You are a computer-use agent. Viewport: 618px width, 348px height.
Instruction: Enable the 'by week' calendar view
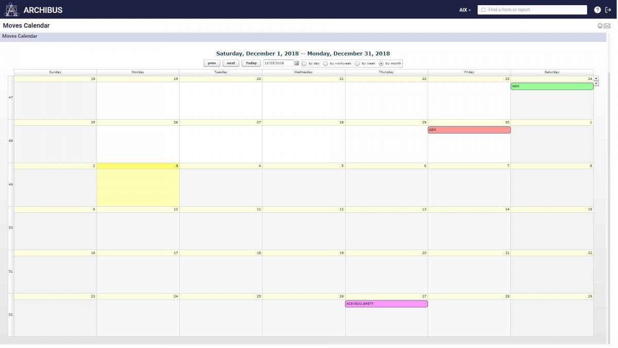(358, 63)
